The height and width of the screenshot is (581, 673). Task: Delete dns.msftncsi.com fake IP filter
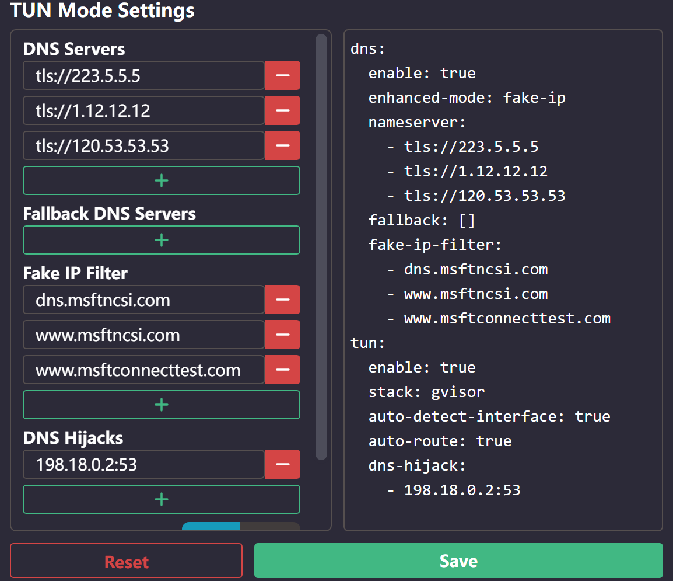pos(282,300)
